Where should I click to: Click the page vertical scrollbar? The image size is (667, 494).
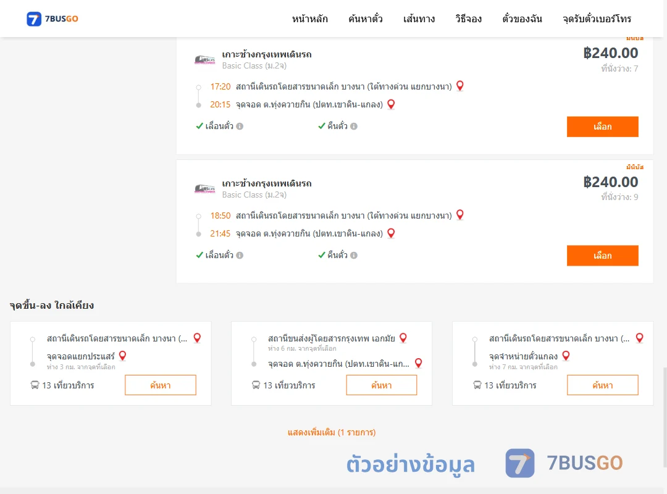point(665,417)
